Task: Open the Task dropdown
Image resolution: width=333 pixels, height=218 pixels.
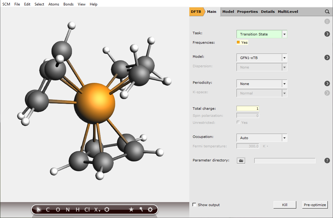Action: (284, 34)
